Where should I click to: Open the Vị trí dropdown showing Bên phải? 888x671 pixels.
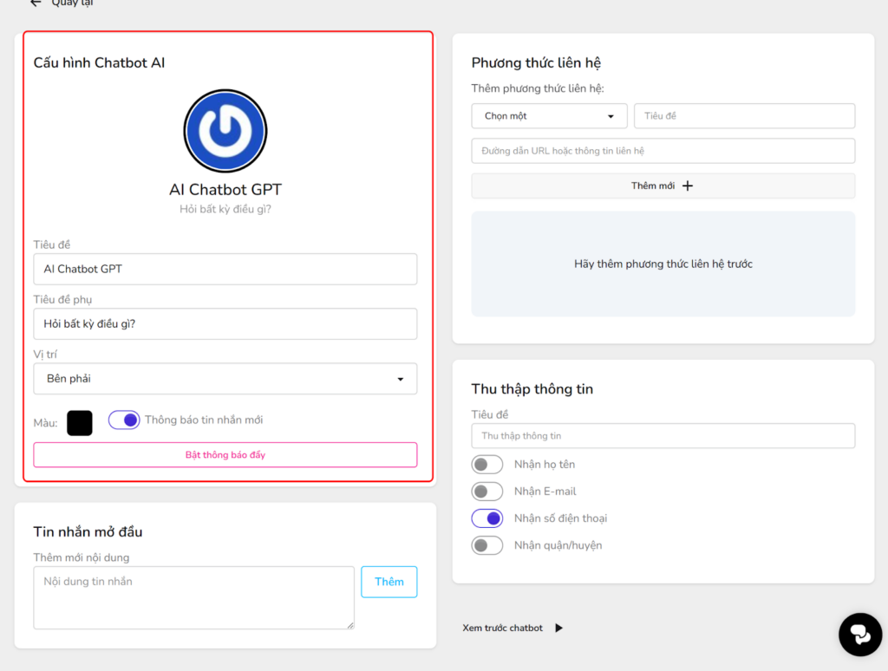[225, 379]
